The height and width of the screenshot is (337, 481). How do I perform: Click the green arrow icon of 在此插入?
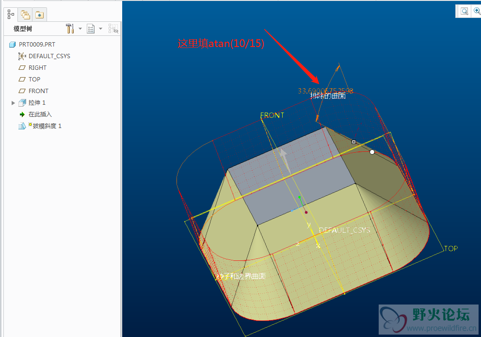[x=22, y=114]
